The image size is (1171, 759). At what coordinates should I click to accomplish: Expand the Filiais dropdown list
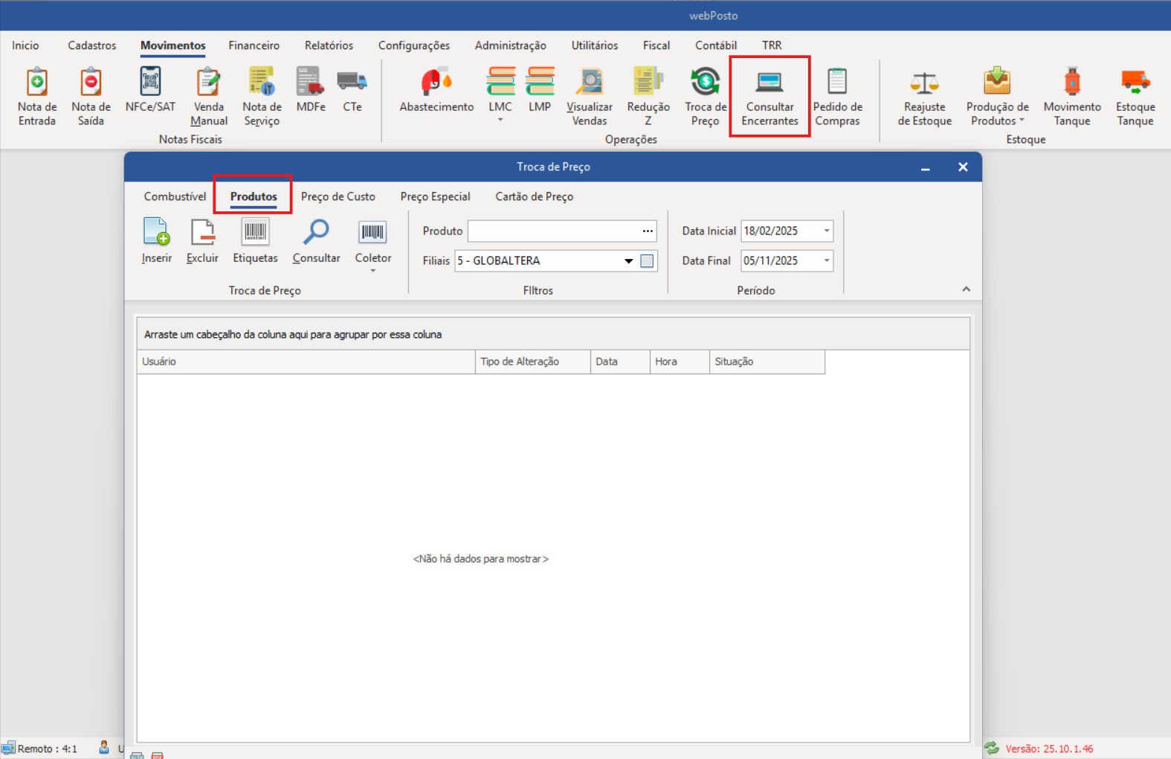coord(628,260)
